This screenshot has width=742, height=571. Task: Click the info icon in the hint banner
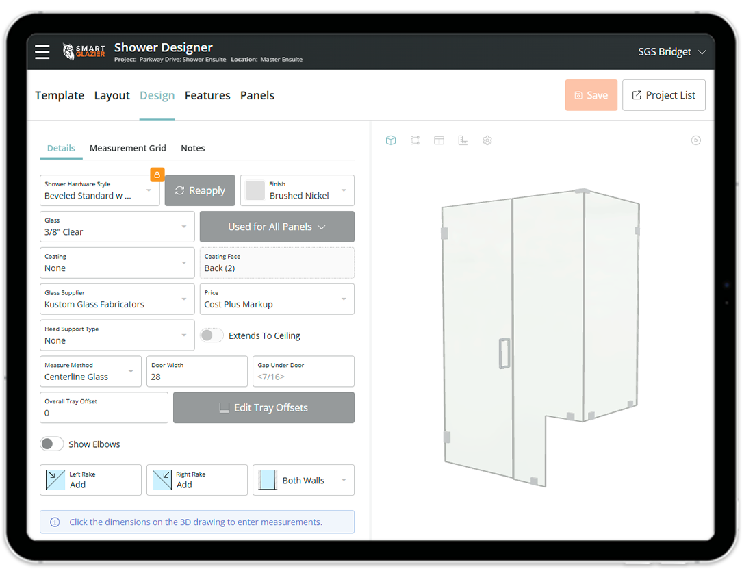click(55, 522)
